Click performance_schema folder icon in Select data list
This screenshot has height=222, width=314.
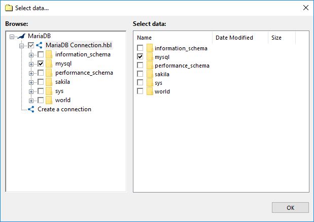point(150,66)
